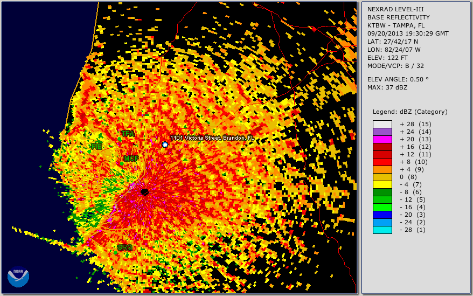The width and height of the screenshot is (473, 296).
Task: Click the ELEV ANGLE: 0.50 text
Action: [x=398, y=79]
